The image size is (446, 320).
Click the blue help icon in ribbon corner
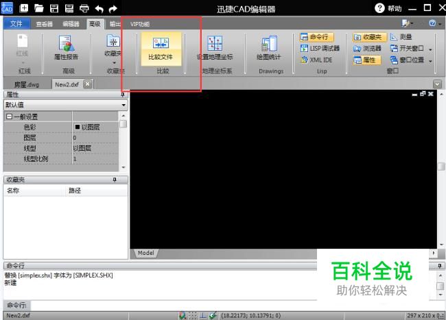click(x=432, y=23)
